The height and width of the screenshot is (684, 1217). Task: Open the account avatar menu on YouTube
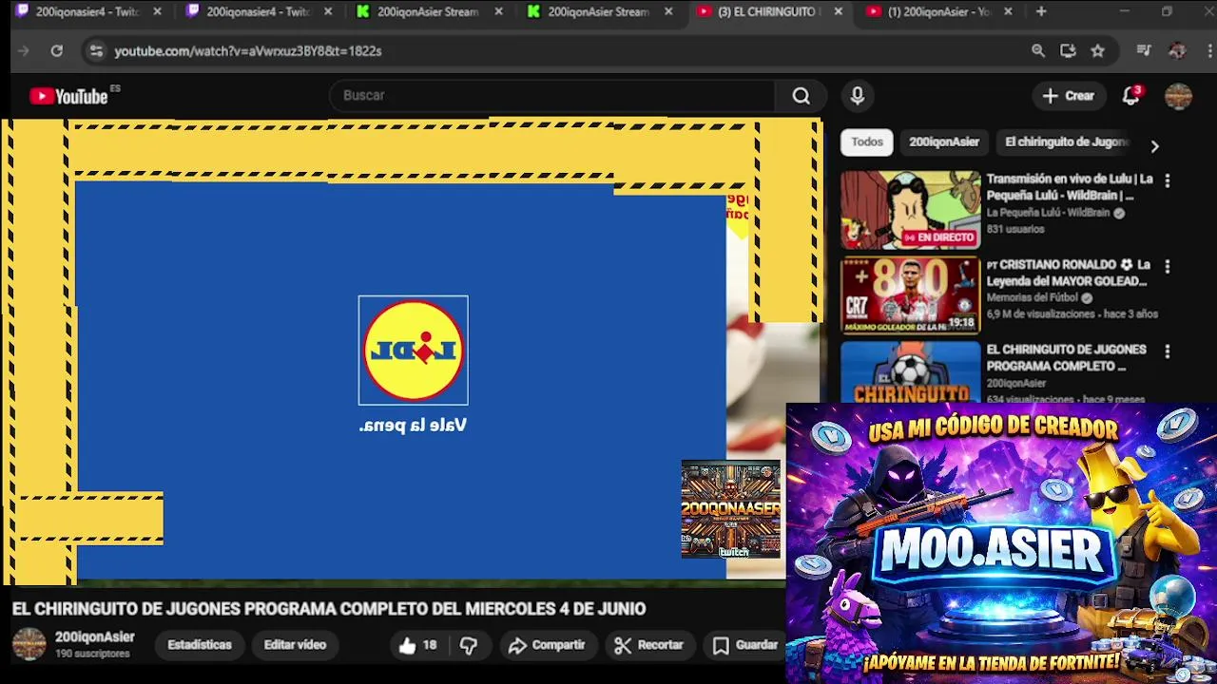(1178, 96)
